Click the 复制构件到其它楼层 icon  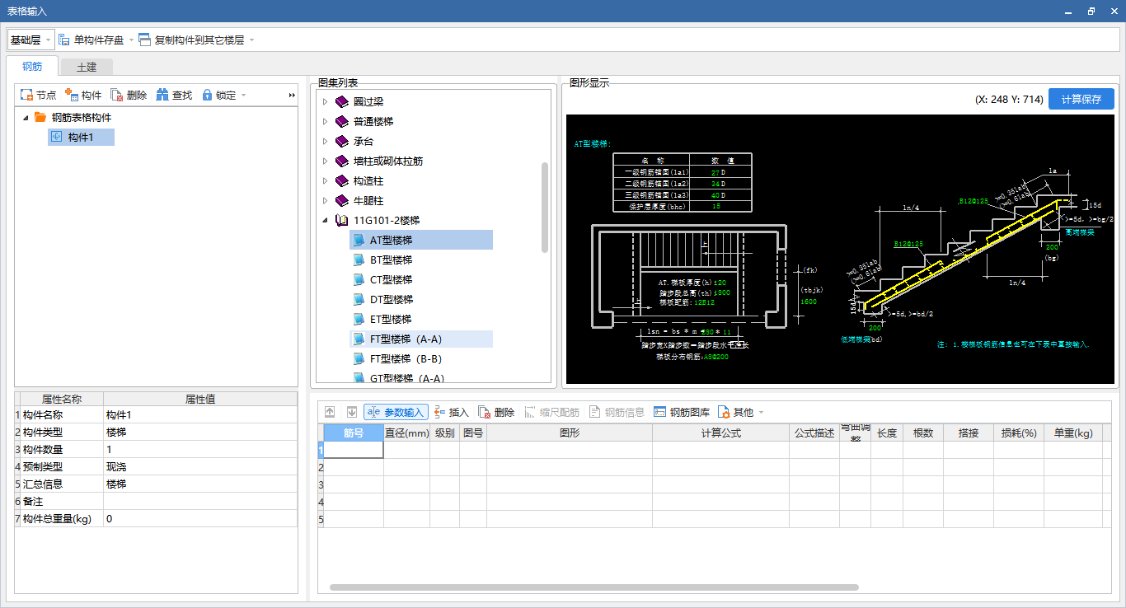(145, 40)
